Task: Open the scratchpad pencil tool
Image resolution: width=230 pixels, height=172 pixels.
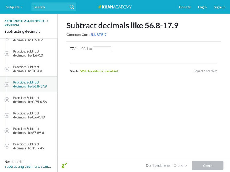Action: (64, 165)
